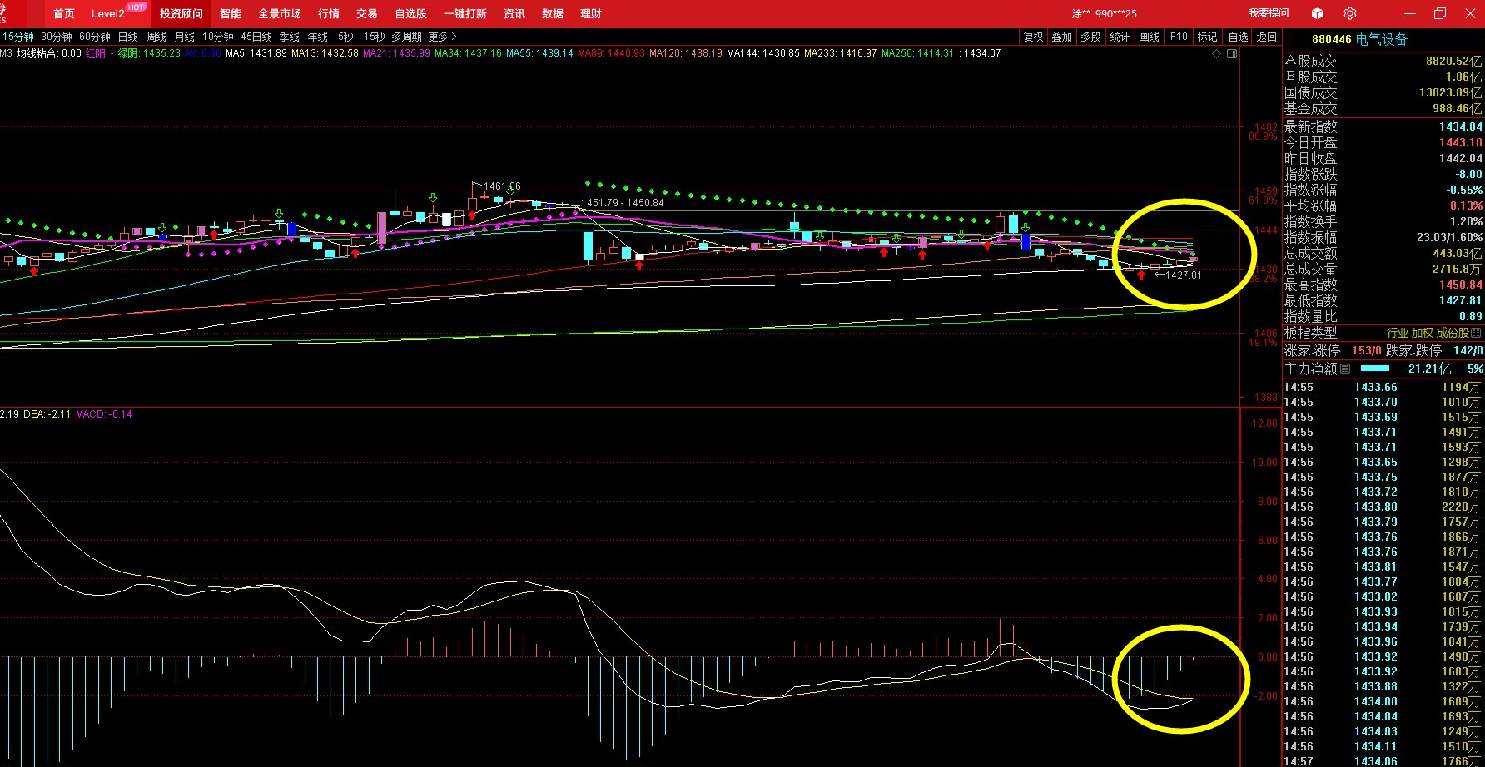Click the diamond icon above the chart
Image resolution: width=1485 pixels, height=767 pixels.
1217,53
